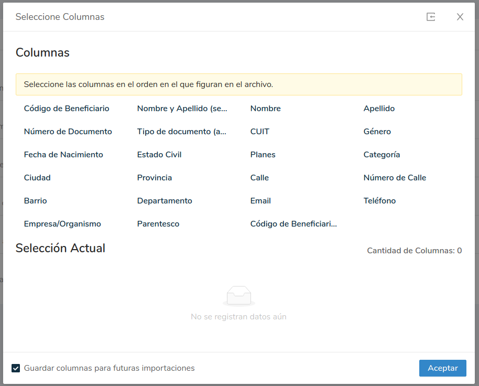Click the empty inbox tray icon
Viewport: 479px width, 386px height.
coord(238,296)
